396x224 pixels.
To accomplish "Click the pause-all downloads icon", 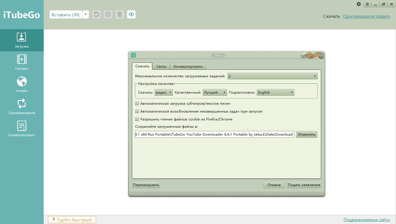I will click(x=108, y=15).
